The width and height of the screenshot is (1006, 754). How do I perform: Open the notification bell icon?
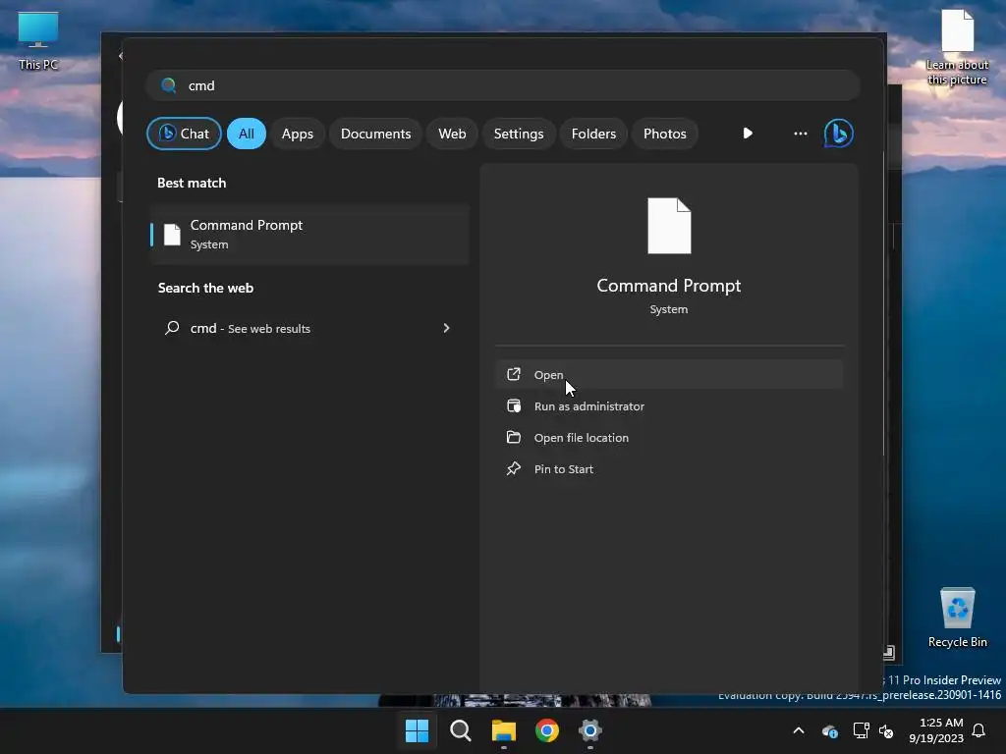pyautogui.click(x=979, y=730)
